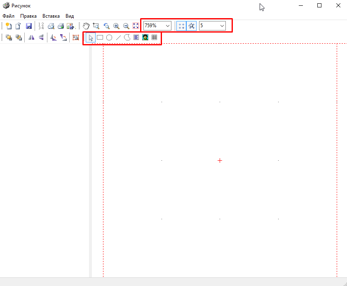The image size is (347, 286).
Task: Open print preview with the magnifier-printer icon
Action: (51, 26)
